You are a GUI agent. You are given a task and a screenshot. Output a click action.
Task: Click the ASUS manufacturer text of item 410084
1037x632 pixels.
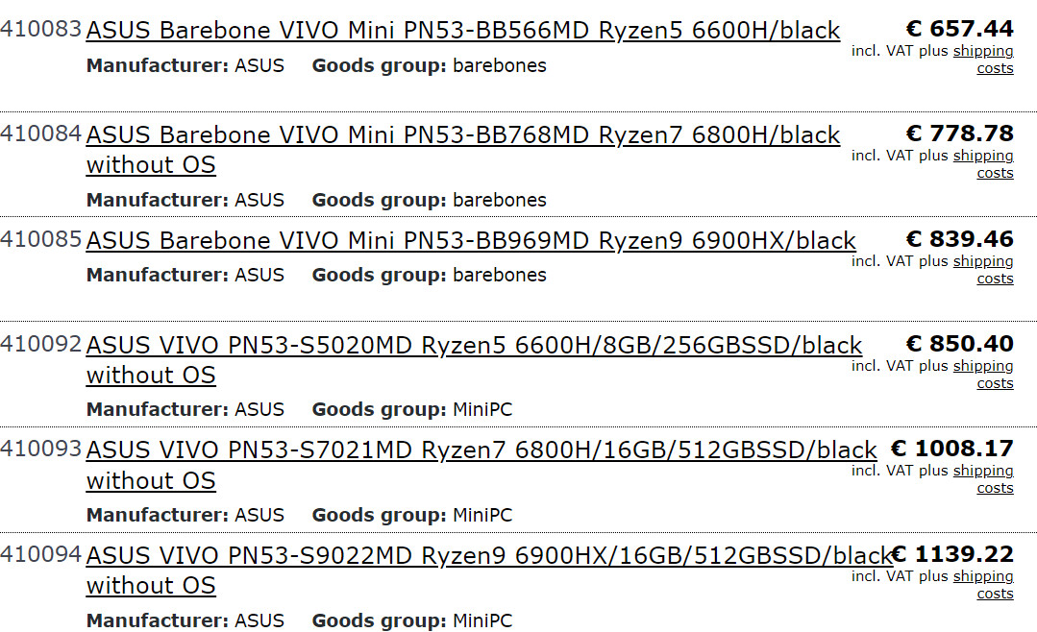260,200
